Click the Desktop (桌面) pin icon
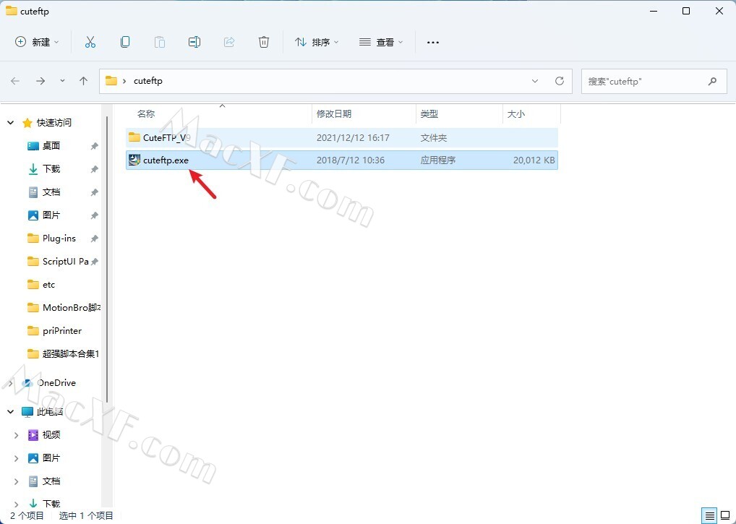Screen dimensions: 736x524 (x=94, y=146)
